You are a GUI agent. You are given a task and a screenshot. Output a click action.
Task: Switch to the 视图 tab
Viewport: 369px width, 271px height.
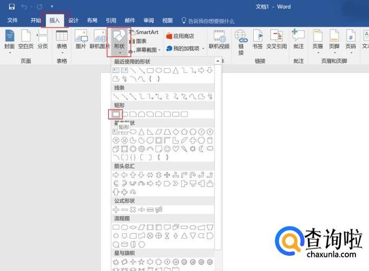(x=167, y=21)
